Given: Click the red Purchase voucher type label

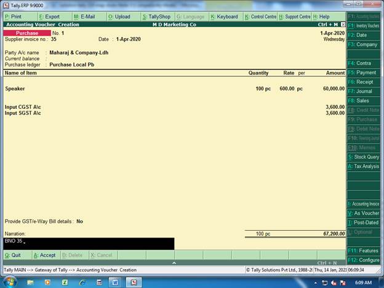Looking at the screenshot, I should [x=27, y=33].
